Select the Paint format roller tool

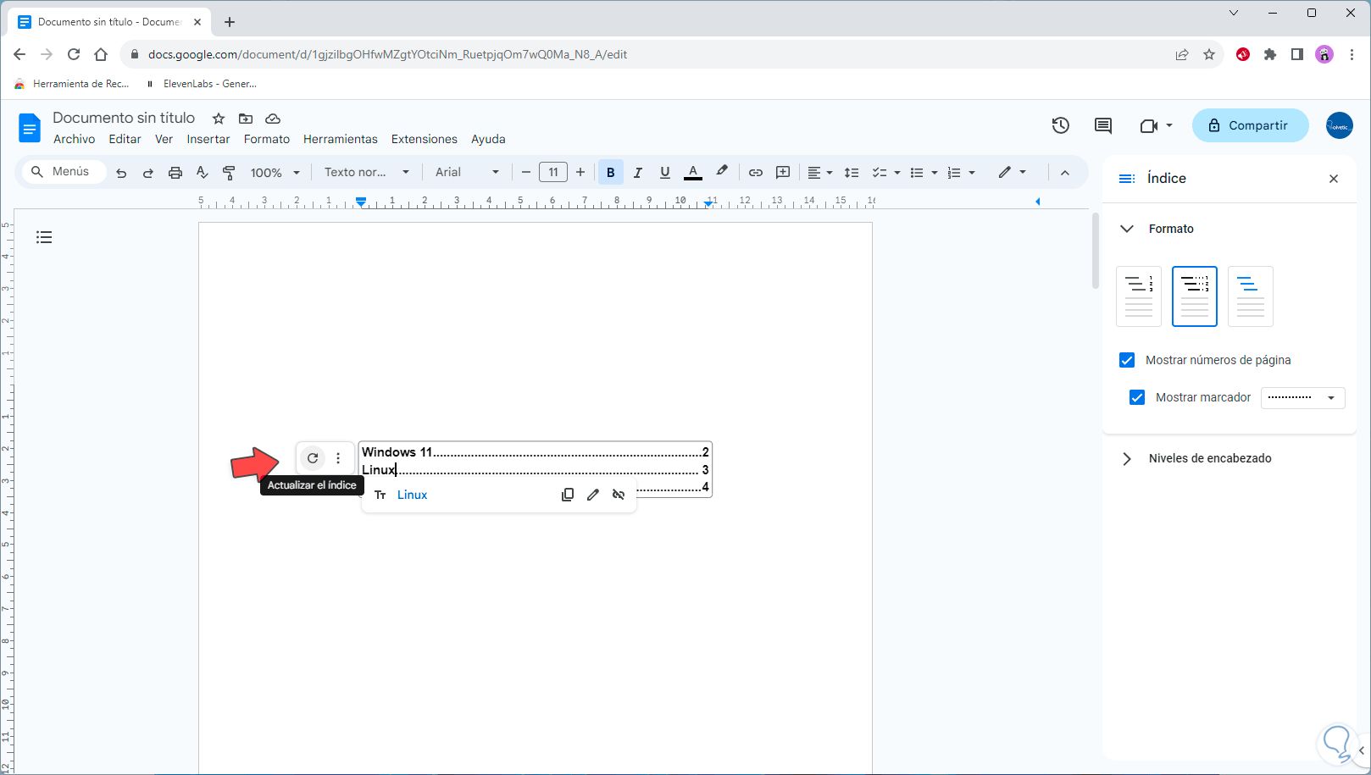pyautogui.click(x=229, y=173)
